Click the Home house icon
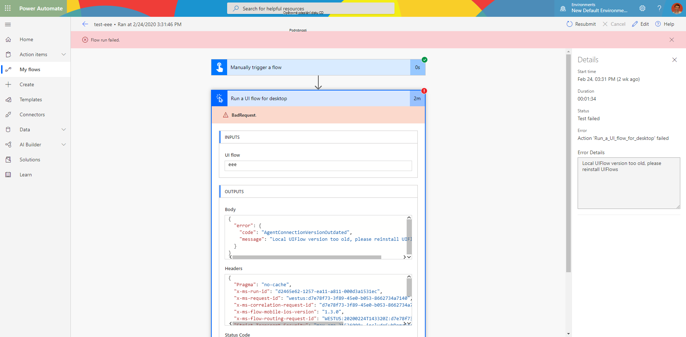686x337 pixels. click(8, 39)
